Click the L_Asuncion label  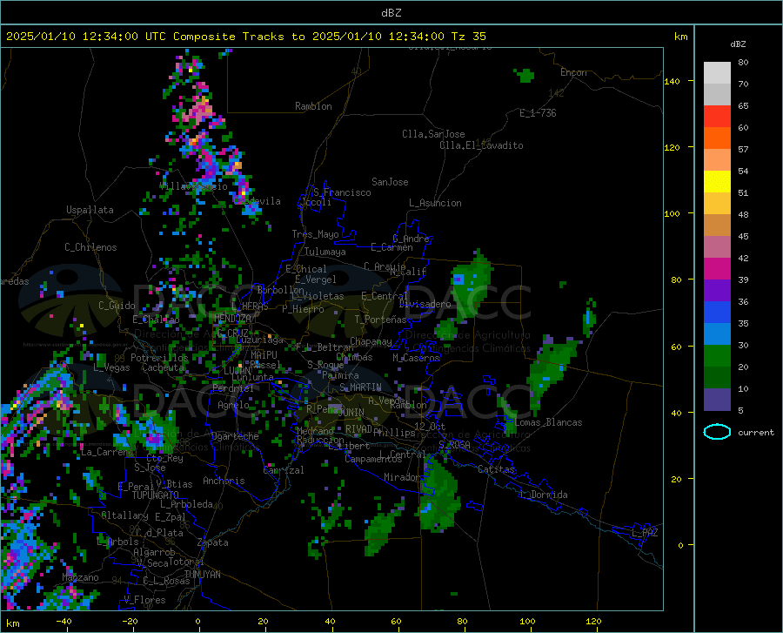[436, 203]
